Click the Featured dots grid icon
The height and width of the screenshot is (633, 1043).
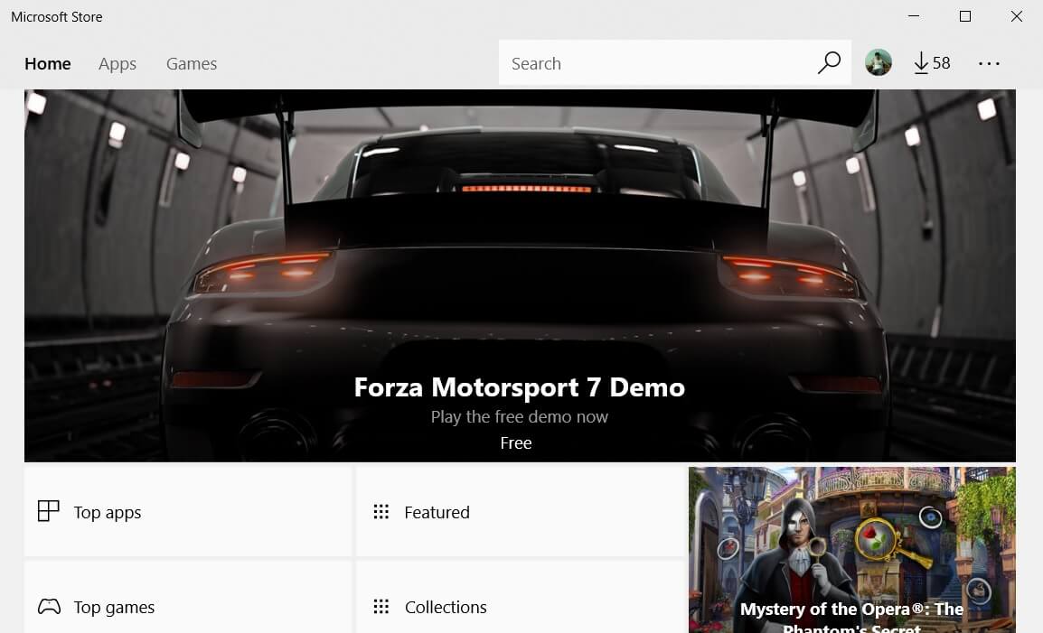coord(381,511)
